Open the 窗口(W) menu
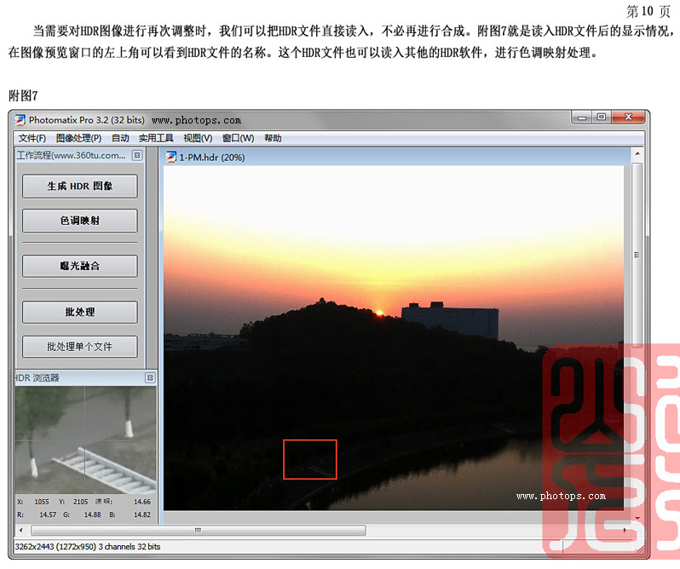Screen dimensions: 680x569 point(238,138)
